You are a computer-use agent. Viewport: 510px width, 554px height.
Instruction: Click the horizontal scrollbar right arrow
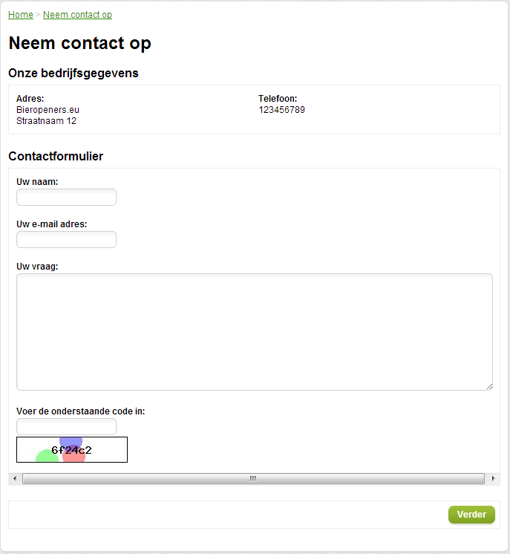[x=494, y=479]
